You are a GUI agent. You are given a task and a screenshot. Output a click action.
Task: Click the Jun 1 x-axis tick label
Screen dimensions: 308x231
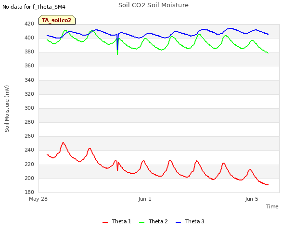(145, 199)
